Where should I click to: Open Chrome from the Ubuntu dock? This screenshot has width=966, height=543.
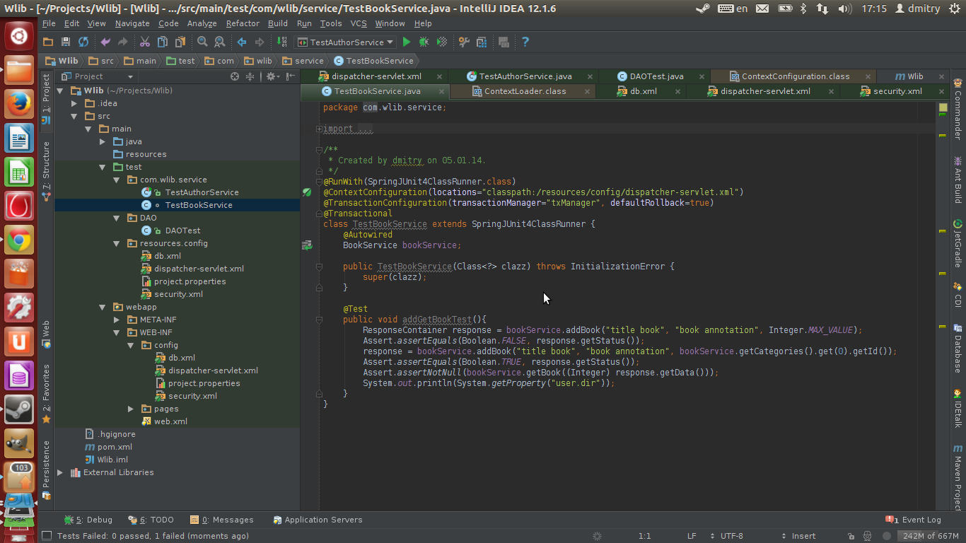pos(19,240)
